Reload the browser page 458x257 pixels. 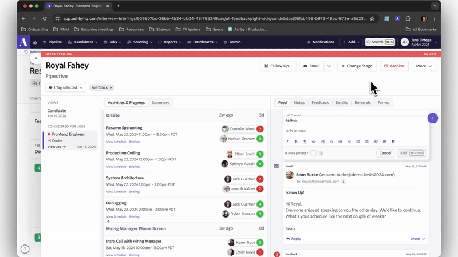click(x=45, y=18)
